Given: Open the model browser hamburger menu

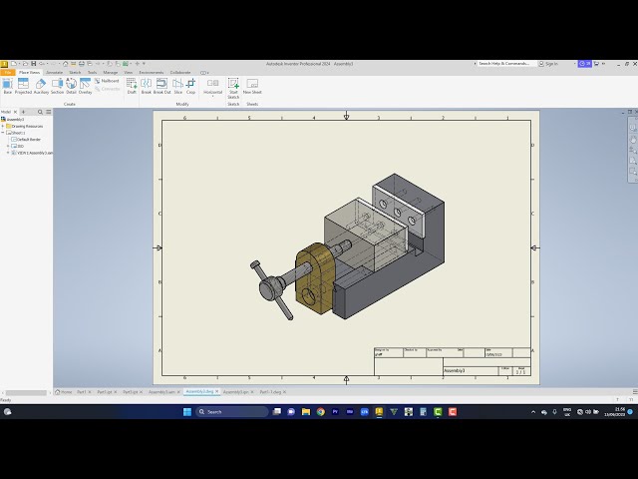Looking at the screenshot, I should coord(49,112).
